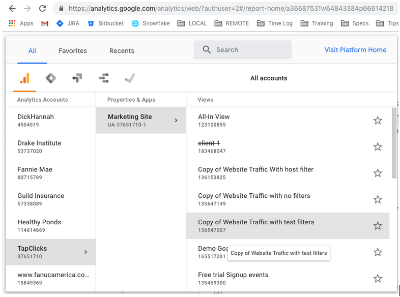Image resolution: width=400 pixels, height=297 pixels.
Task: Select the Google Analytics product icon
Action: point(25,78)
